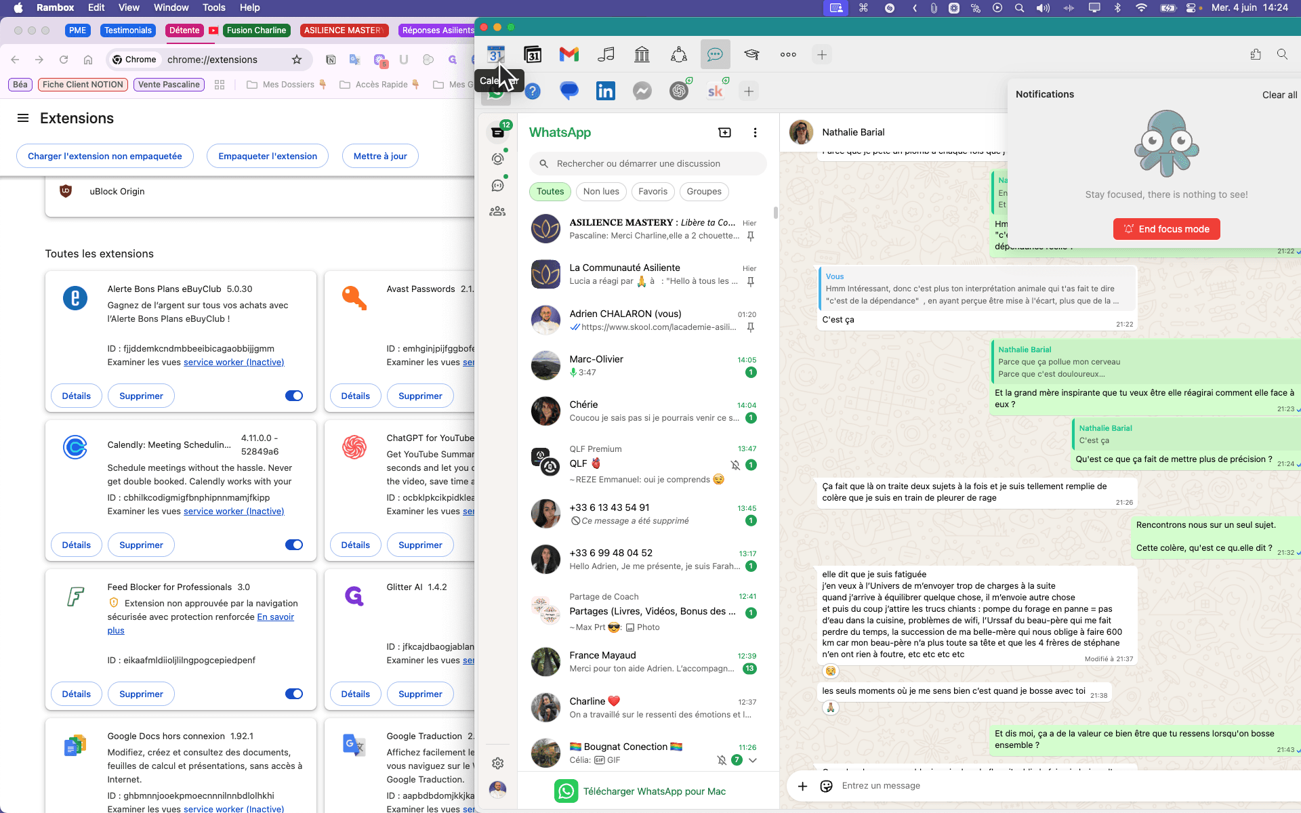Open macOS Spotlight search in menu bar
The height and width of the screenshot is (813, 1301).
coord(1019,8)
